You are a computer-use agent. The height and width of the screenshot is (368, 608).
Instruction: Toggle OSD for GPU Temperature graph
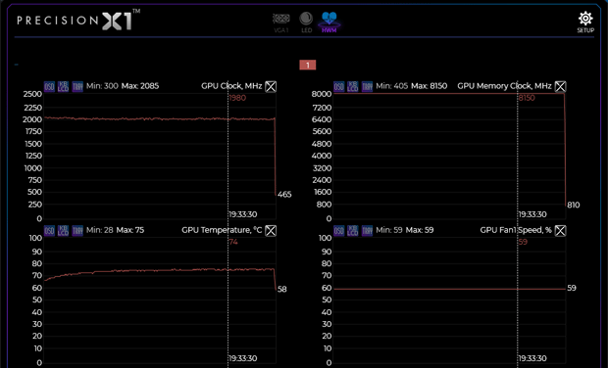tap(49, 231)
